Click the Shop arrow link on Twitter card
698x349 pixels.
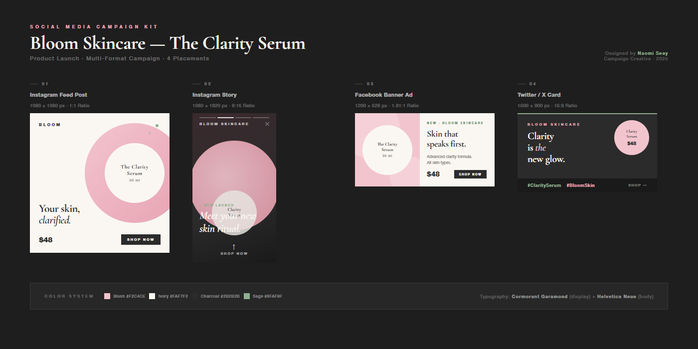click(x=637, y=185)
